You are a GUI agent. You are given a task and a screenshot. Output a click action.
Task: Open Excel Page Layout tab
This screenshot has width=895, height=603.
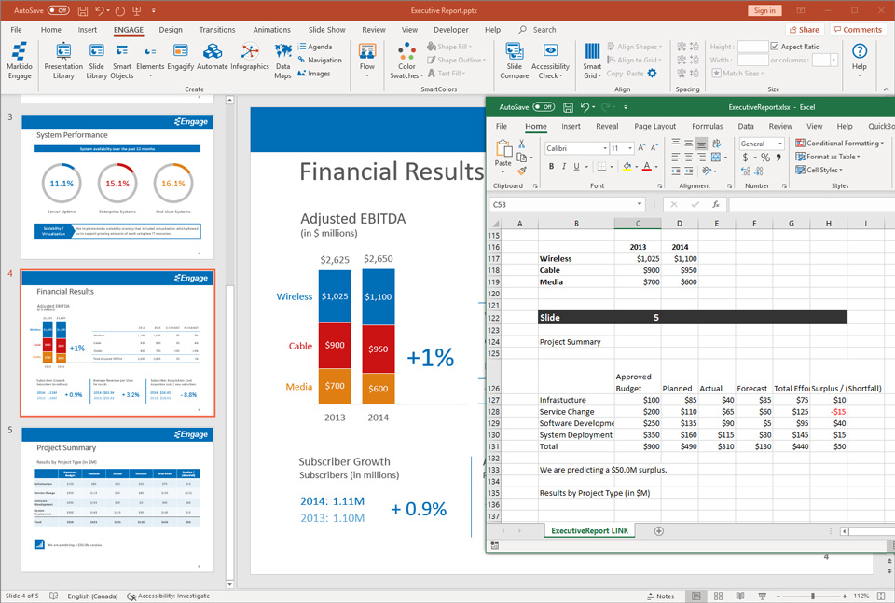654,126
